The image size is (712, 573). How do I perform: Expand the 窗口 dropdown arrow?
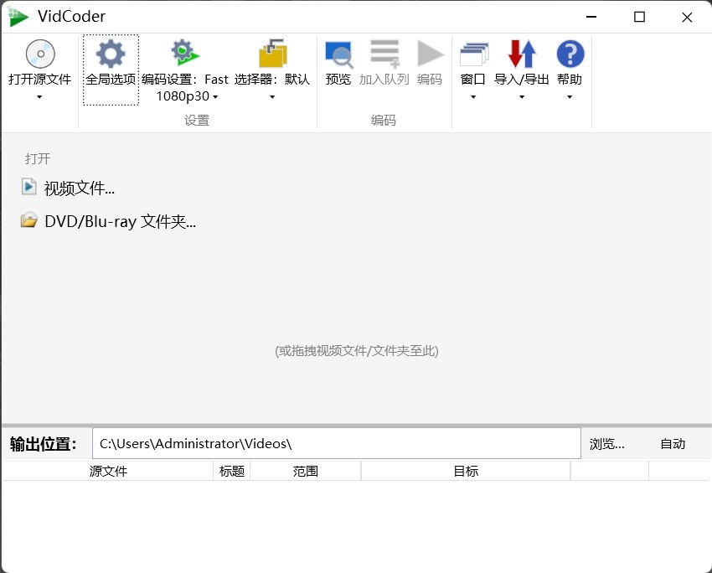(x=473, y=96)
